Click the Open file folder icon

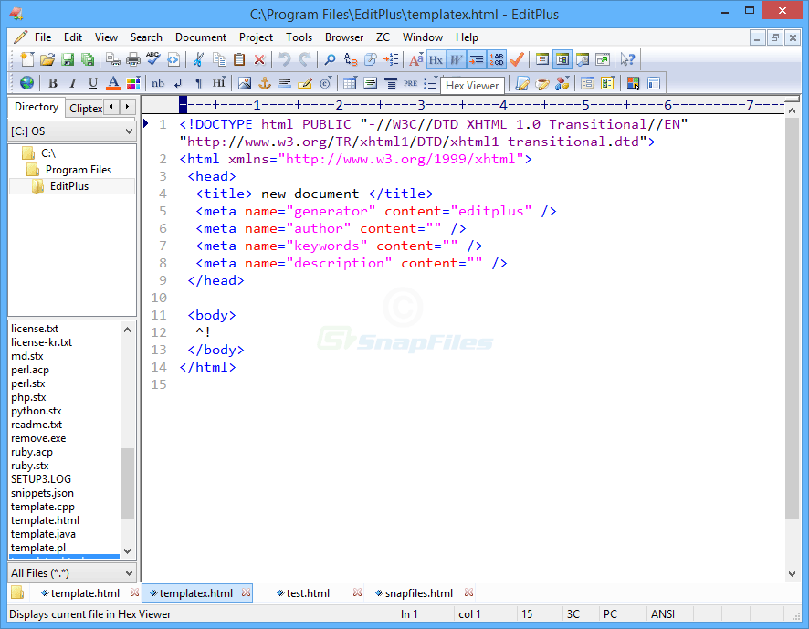pos(47,59)
